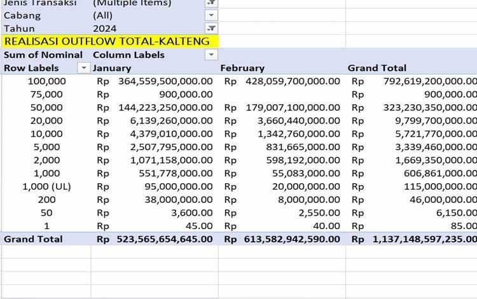This screenshot has width=477, height=299.
Task: Select February value 3,660,440,000.00
Action: 299,121
